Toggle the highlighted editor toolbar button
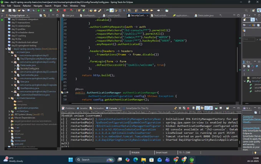Image resolution: width=261 pixels, height=164 pixels. click(x=112, y=10)
